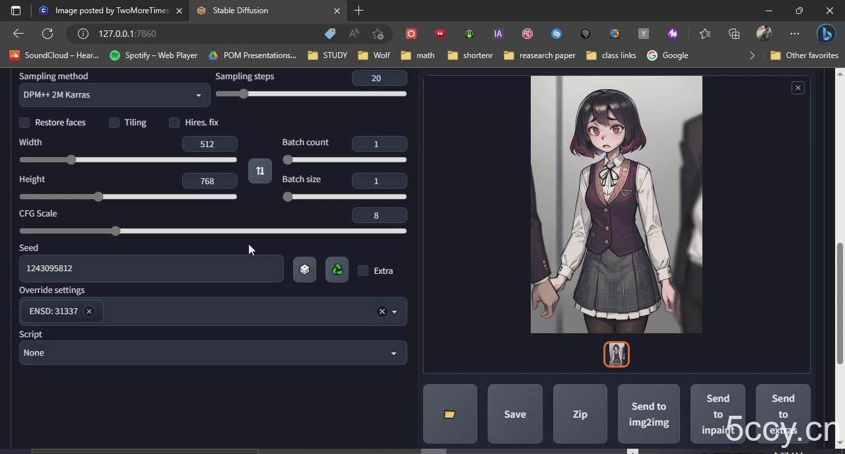Click the gray Y extension icon
Image resolution: width=845 pixels, height=454 pixels.
pyautogui.click(x=644, y=34)
